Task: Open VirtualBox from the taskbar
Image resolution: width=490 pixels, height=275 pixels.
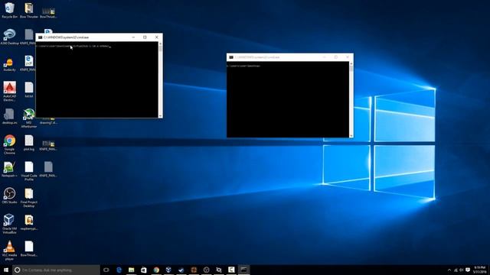Action: point(168,270)
